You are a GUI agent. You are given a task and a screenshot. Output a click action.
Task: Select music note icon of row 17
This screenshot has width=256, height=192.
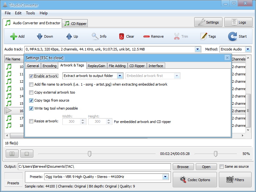tap(9, 118)
